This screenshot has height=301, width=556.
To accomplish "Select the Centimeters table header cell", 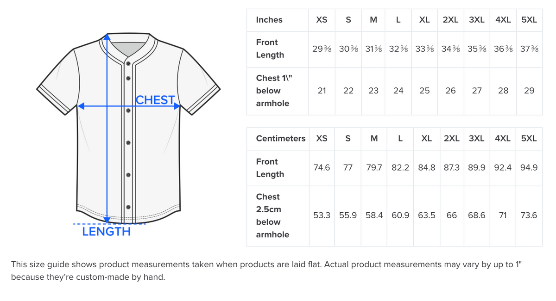I will click(280, 139).
